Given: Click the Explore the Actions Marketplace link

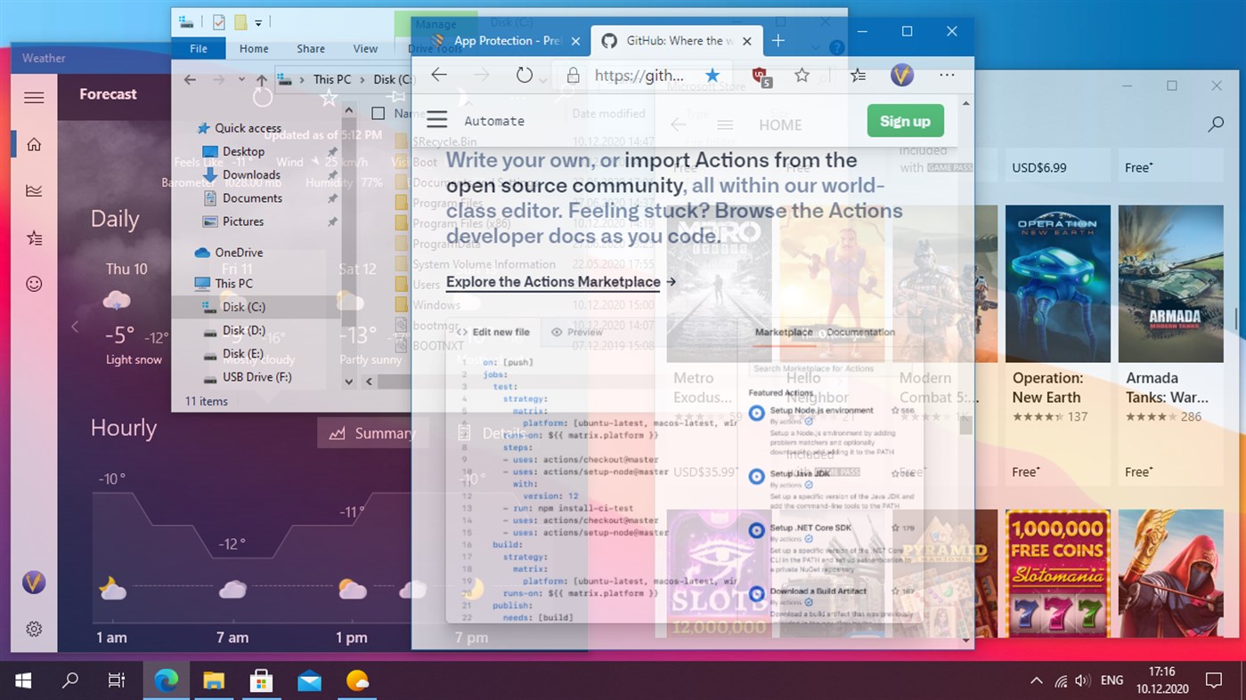Looking at the screenshot, I should click(552, 282).
